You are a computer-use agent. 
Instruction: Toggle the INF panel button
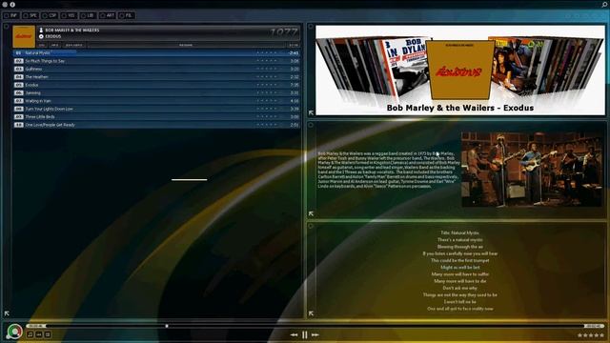[x=10, y=15]
